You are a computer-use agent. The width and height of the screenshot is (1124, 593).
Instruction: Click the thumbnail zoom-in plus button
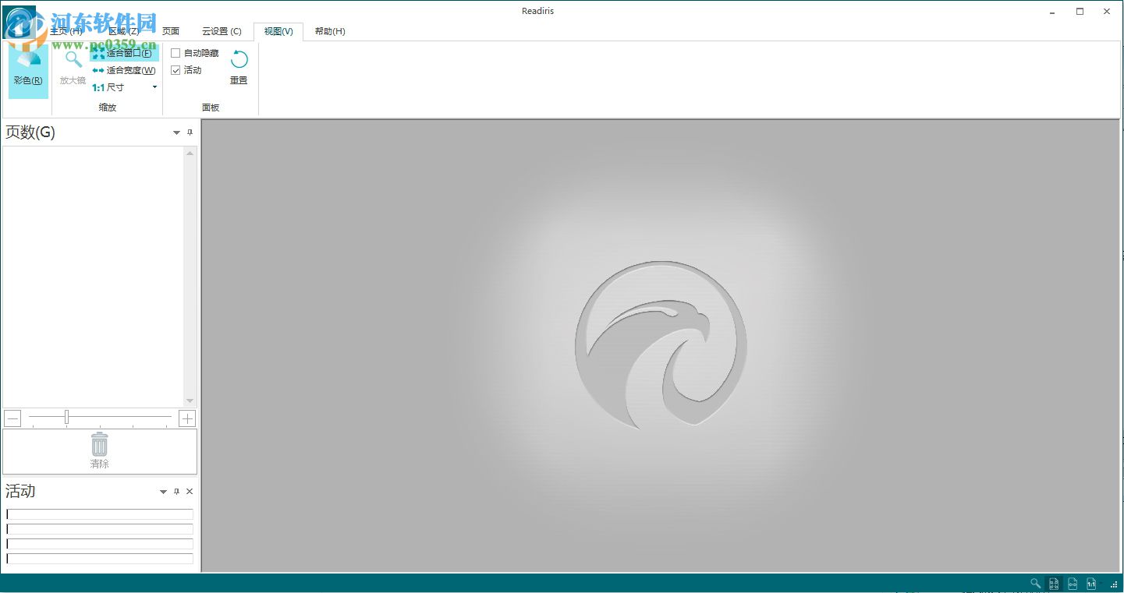(187, 418)
